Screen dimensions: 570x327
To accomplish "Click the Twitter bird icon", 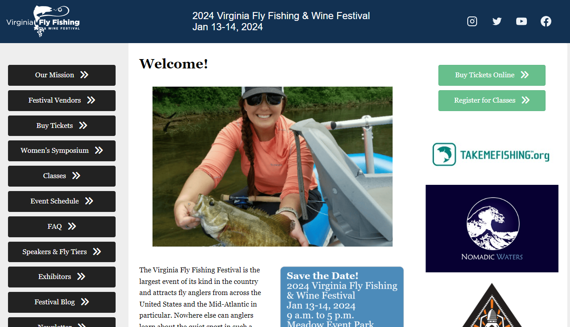I will point(497,21).
